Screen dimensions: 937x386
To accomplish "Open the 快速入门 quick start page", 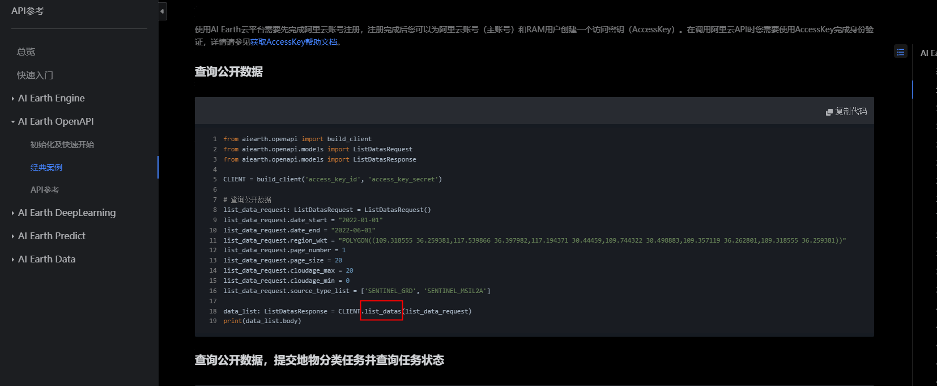I will [35, 75].
